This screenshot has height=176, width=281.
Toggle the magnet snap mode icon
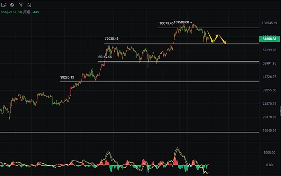click(x=12, y=5)
